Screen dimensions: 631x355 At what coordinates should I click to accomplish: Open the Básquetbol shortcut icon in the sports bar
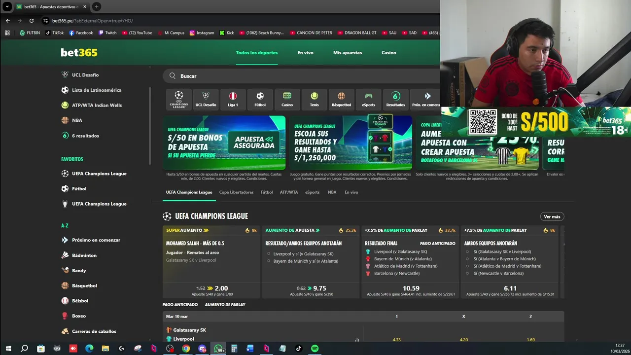[341, 100]
